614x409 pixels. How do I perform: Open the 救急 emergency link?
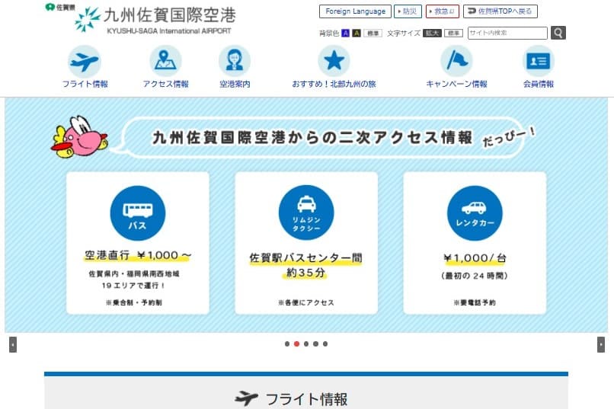coord(442,11)
